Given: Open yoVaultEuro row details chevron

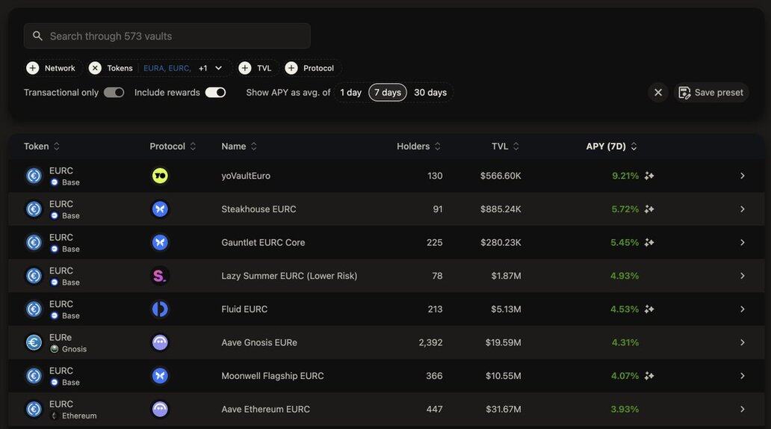Looking at the screenshot, I should pyautogui.click(x=743, y=176).
